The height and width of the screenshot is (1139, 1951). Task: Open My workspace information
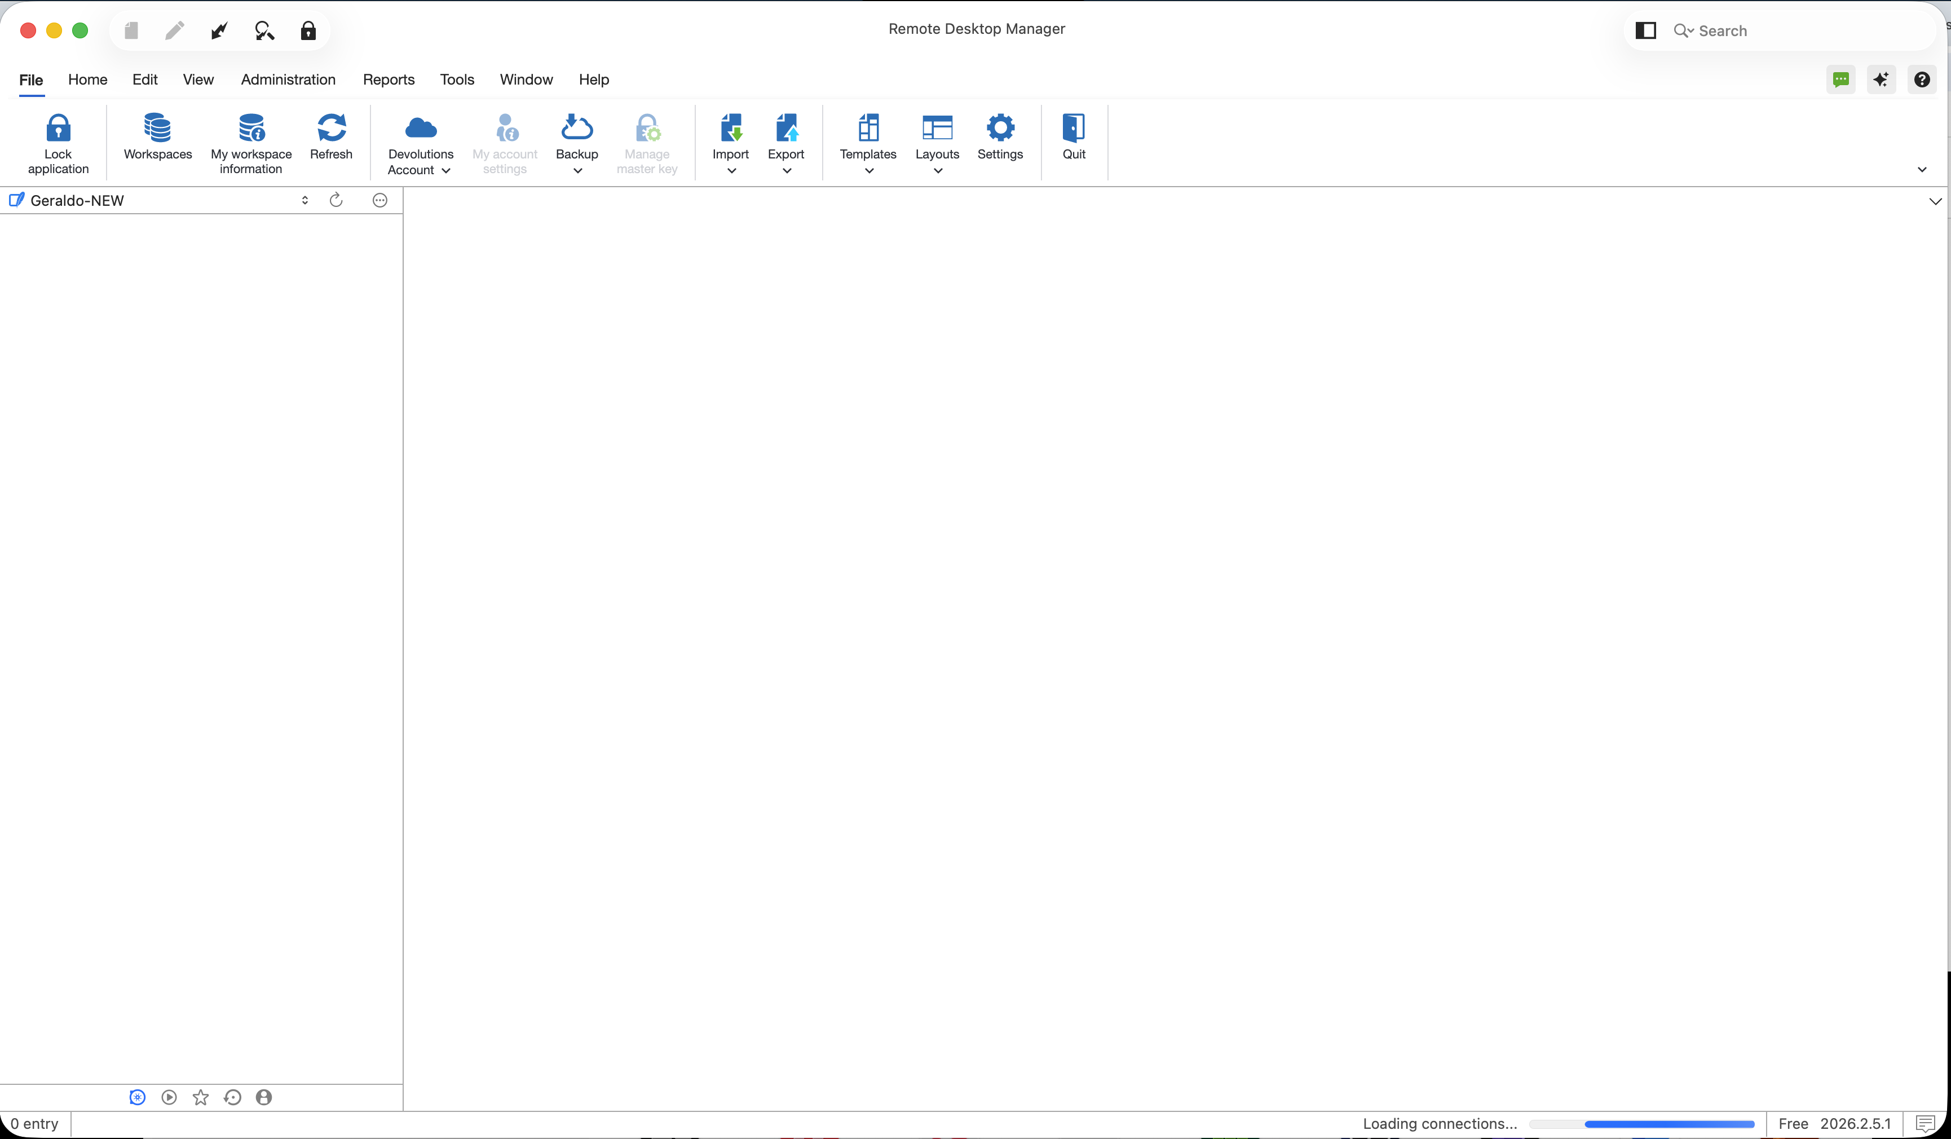pos(251,143)
